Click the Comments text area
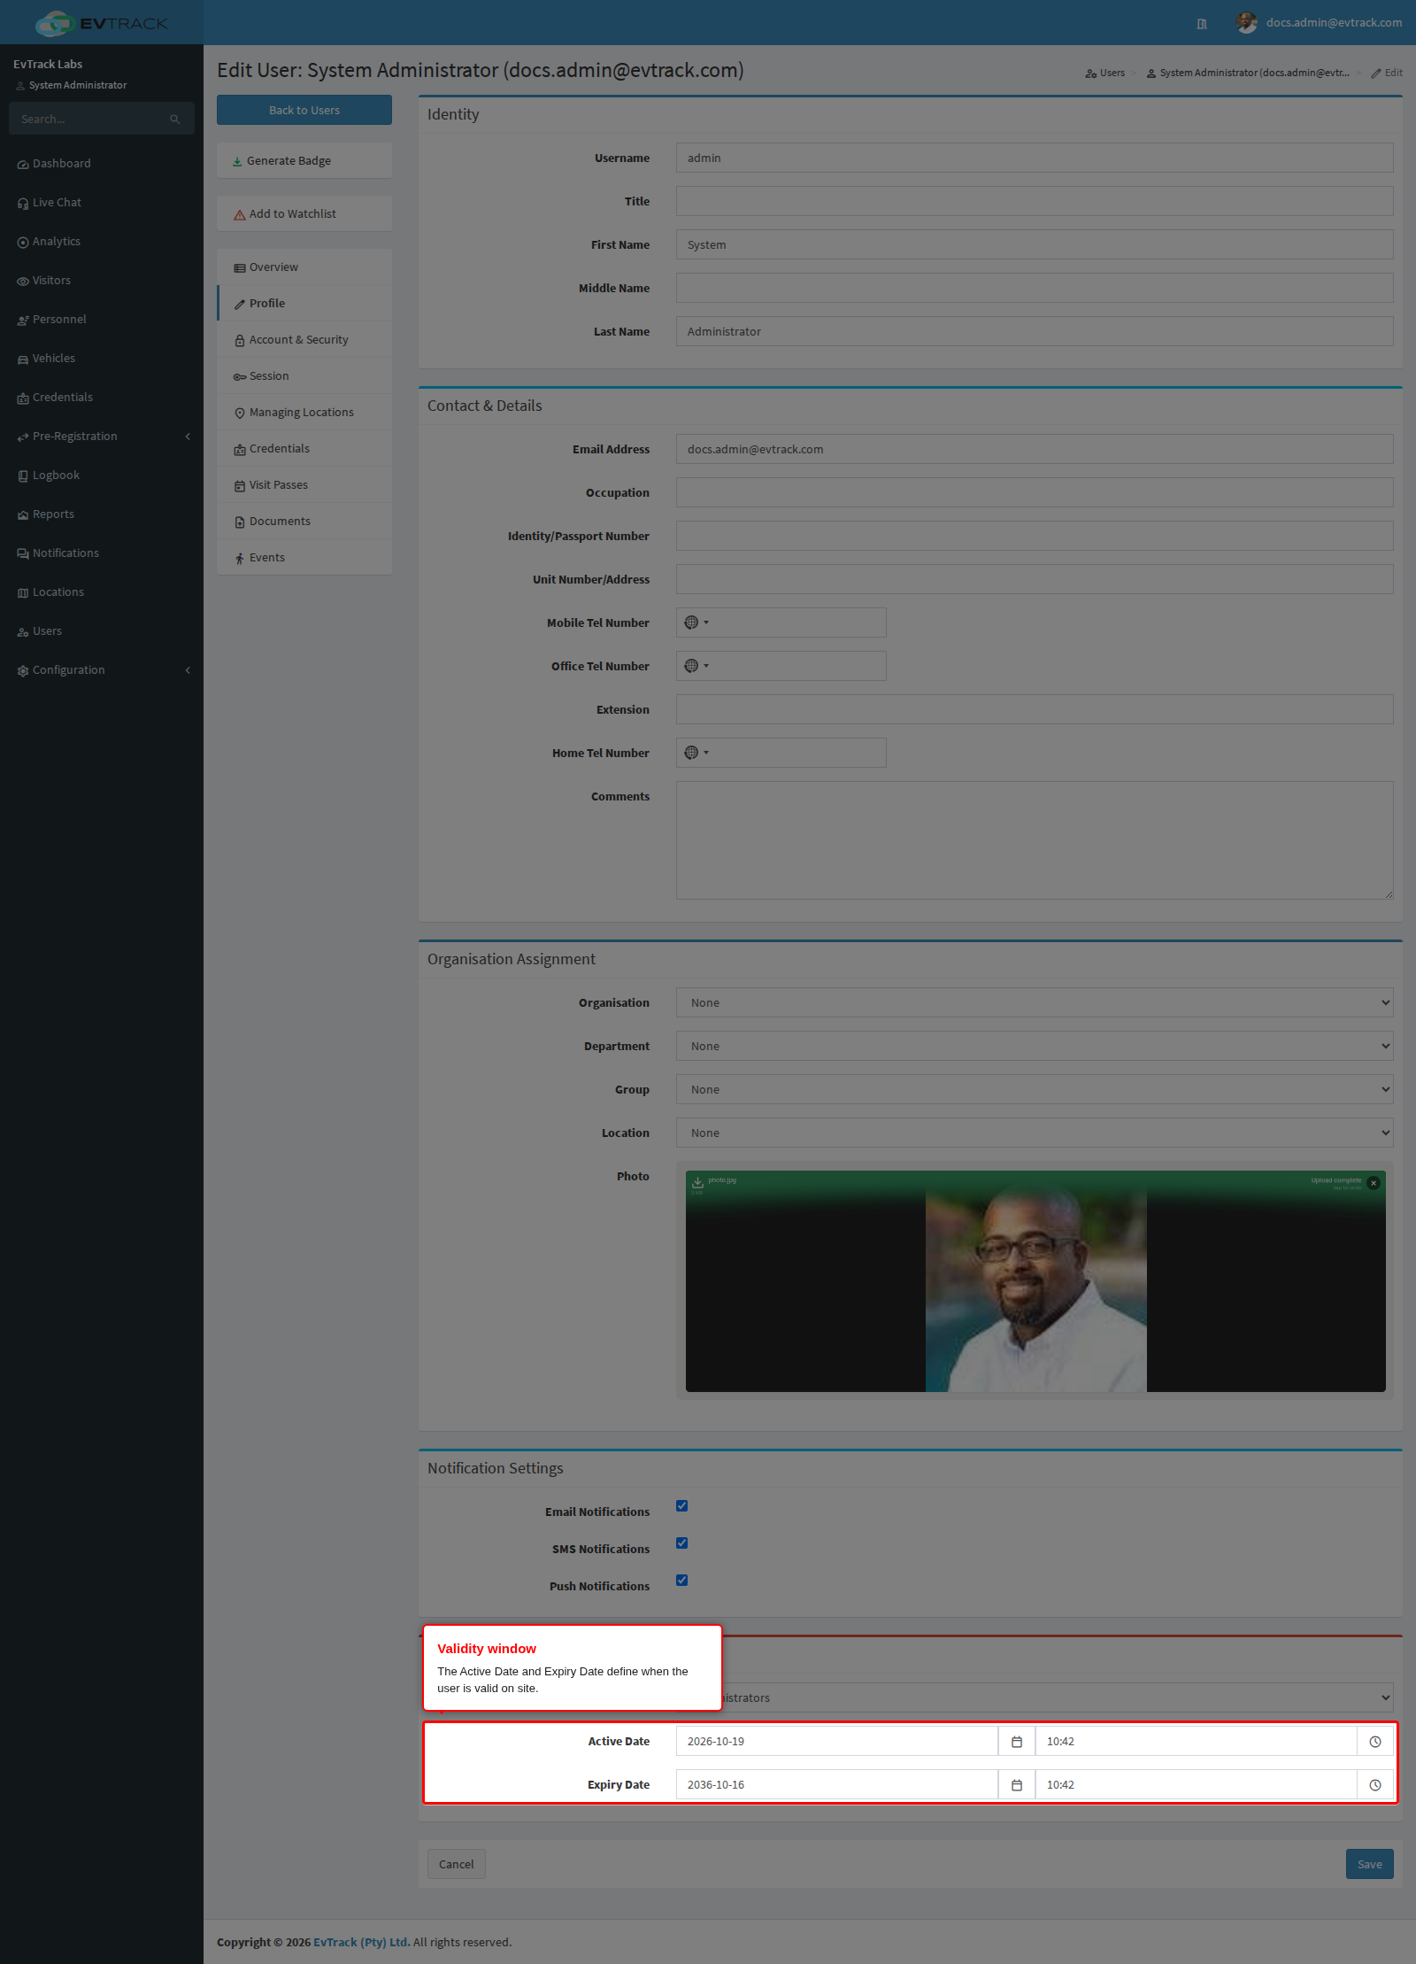 click(1035, 840)
